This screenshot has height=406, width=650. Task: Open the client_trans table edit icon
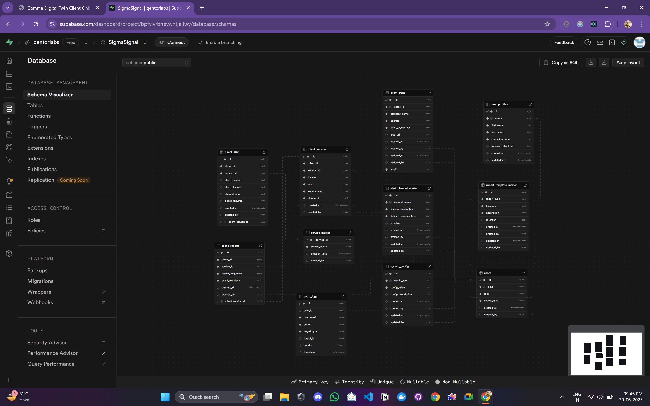pyautogui.click(x=429, y=93)
